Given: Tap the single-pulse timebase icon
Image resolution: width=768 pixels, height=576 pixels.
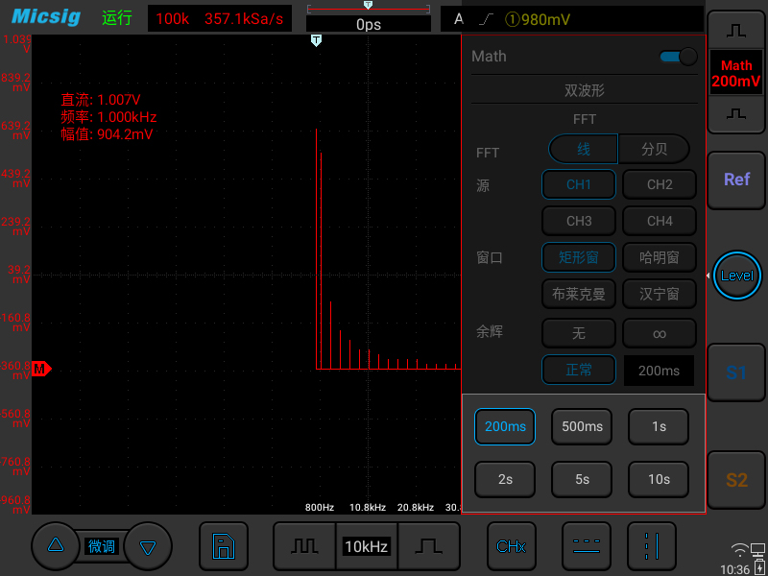Looking at the screenshot, I should pyautogui.click(x=428, y=546).
